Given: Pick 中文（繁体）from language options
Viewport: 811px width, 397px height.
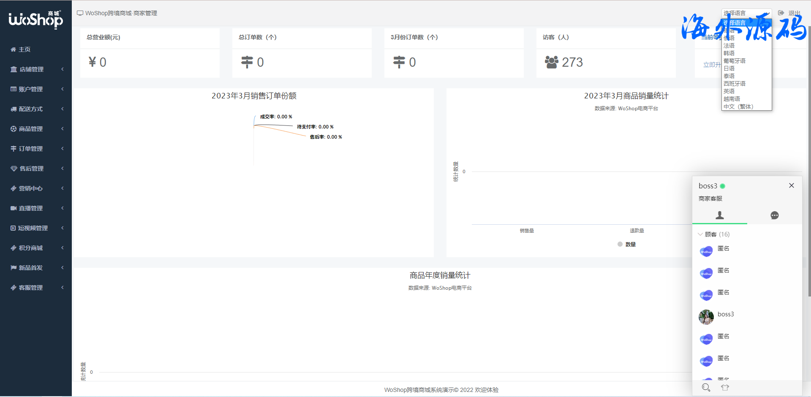Looking at the screenshot, I should (738, 106).
